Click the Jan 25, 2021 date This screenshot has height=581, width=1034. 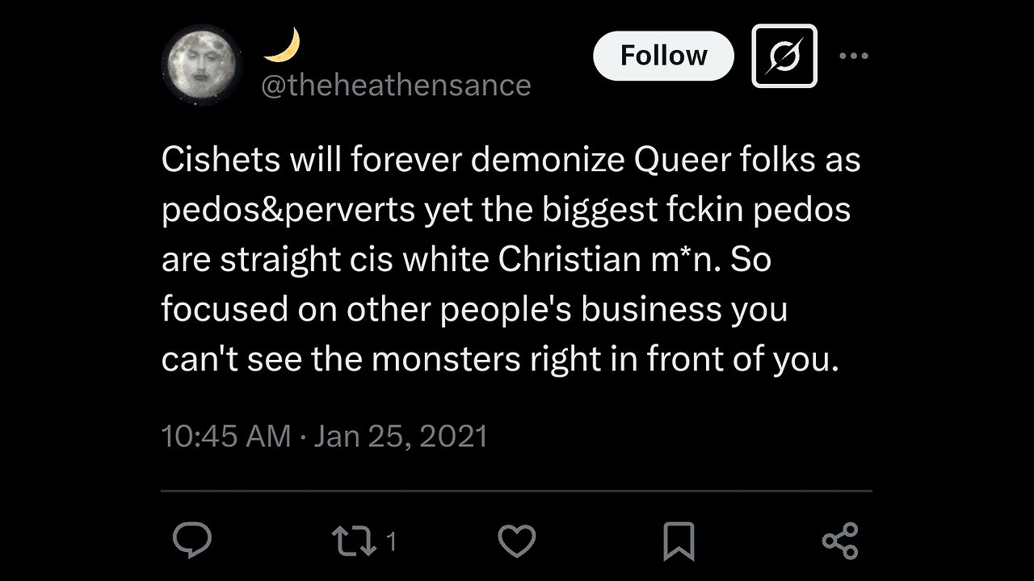coord(401,437)
